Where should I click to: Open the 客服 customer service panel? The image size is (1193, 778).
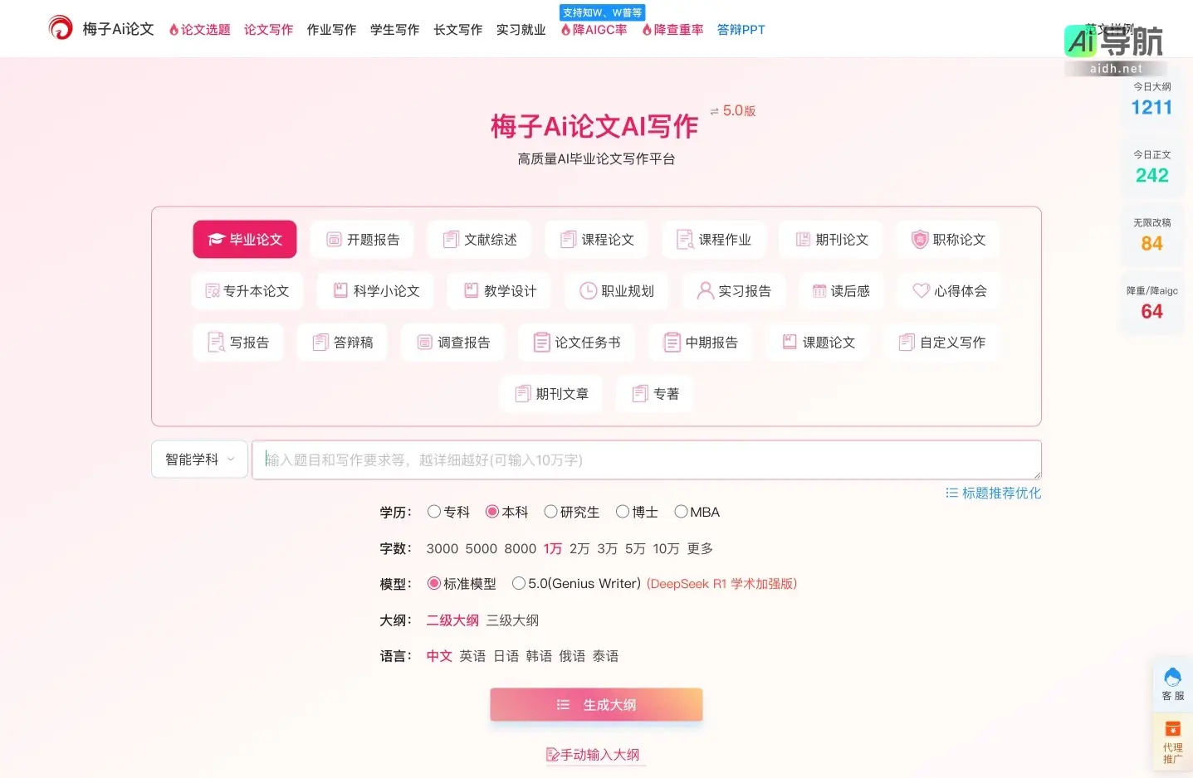pyautogui.click(x=1172, y=682)
